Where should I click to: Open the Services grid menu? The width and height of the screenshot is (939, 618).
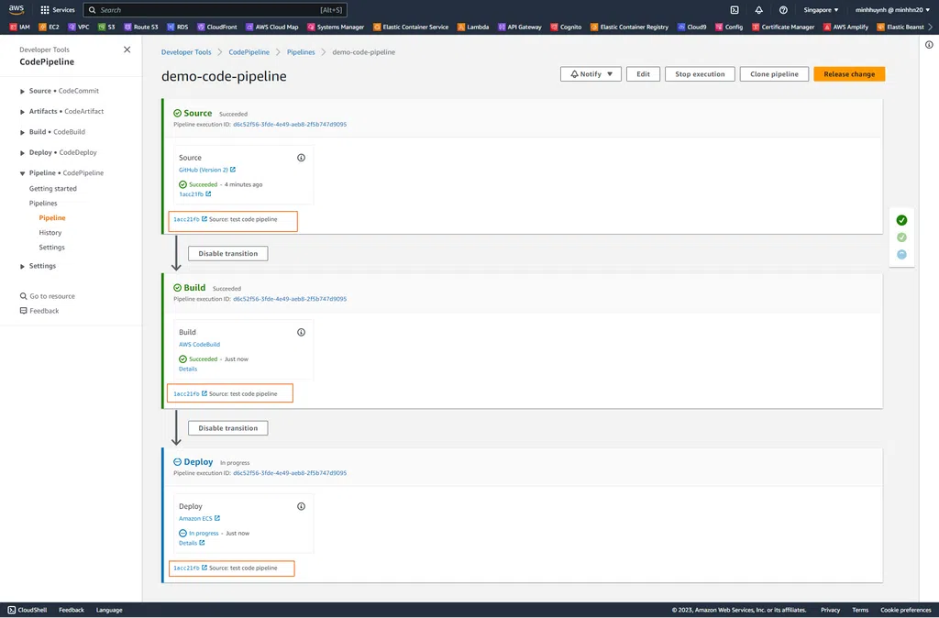click(x=58, y=9)
